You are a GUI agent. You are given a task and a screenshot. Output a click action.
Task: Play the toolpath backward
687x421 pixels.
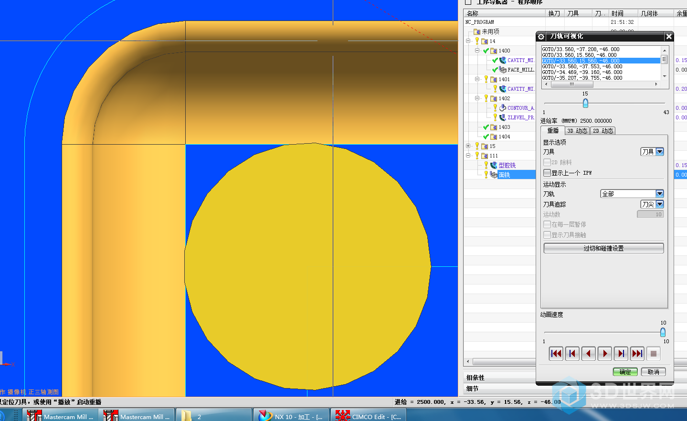[x=589, y=354]
